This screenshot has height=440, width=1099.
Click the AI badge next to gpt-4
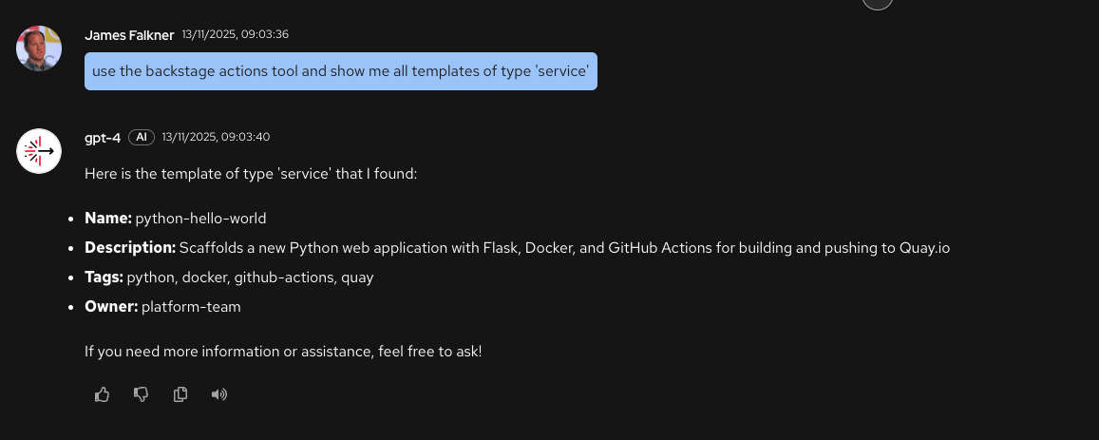click(142, 137)
